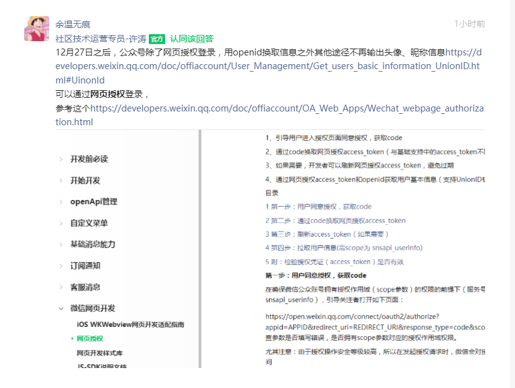Select openApi管理 in sidebar
The height and width of the screenshot is (388, 515).
point(93,202)
